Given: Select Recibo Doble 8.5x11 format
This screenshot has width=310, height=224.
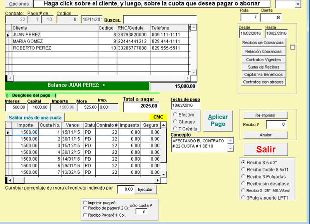Looking at the screenshot, I should point(265,170).
